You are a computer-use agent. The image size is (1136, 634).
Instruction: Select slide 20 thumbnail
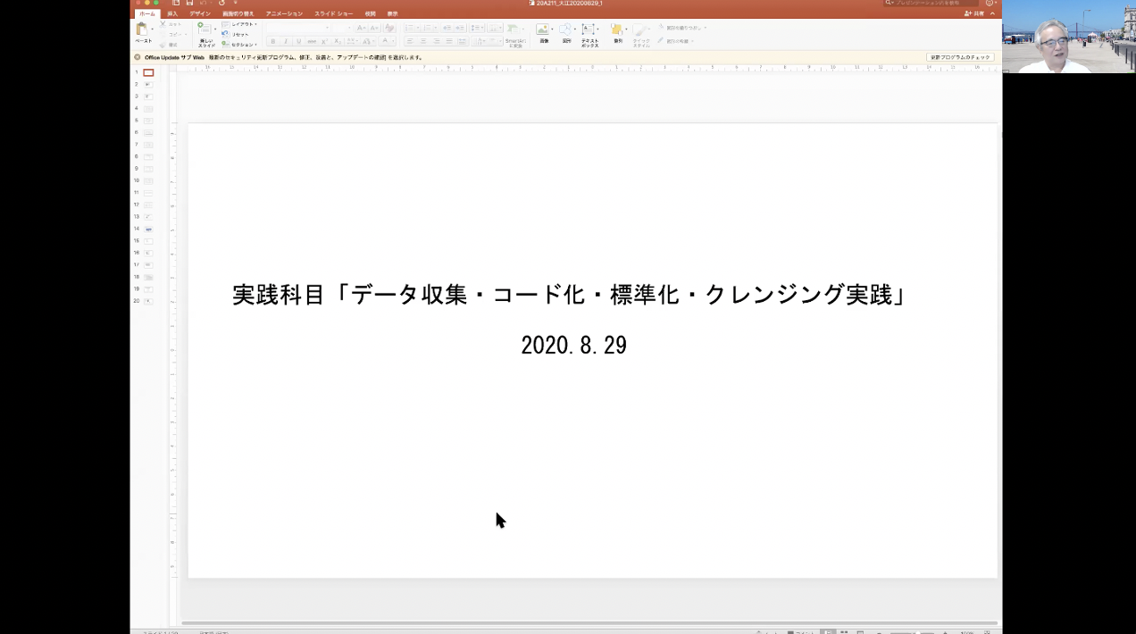tap(148, 301)
